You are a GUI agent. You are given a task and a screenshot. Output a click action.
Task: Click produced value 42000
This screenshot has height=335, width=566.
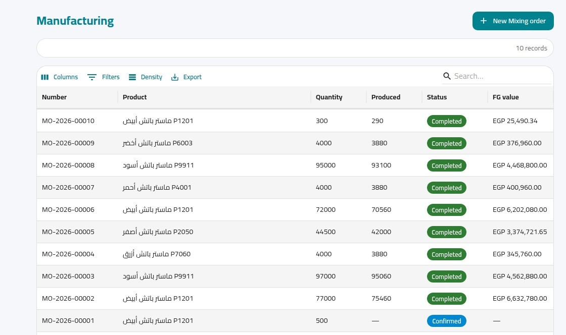coord(381,232)
